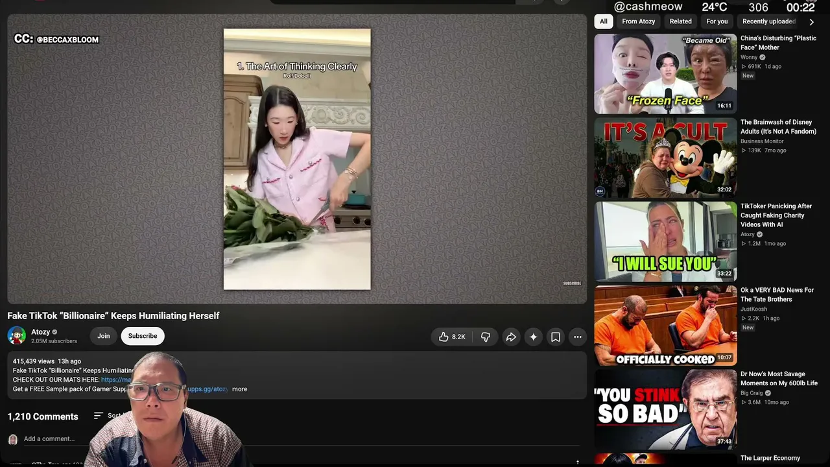Image resolution: width=830 pixels, height=467 pixels.
Task: Click the sparkle Ask icon
Action: pos(533,337)
